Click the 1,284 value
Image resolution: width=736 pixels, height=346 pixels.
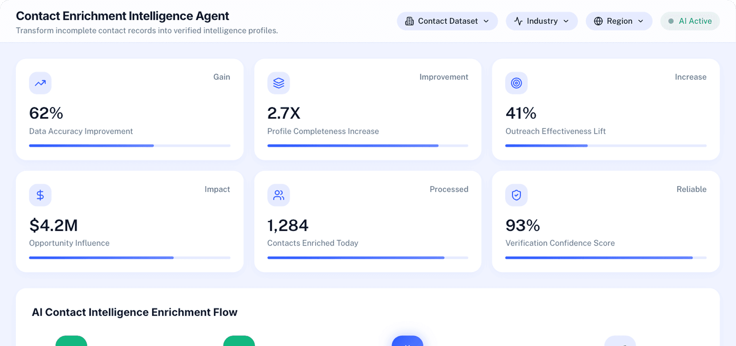point(288,226)
